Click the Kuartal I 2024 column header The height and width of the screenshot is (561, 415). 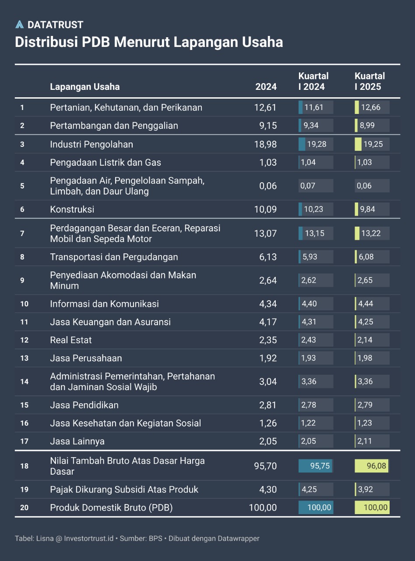click(313, 82)
